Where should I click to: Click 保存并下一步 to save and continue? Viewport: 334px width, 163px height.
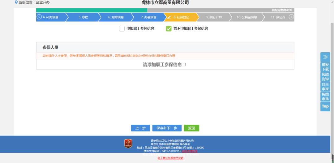[167, 128]
